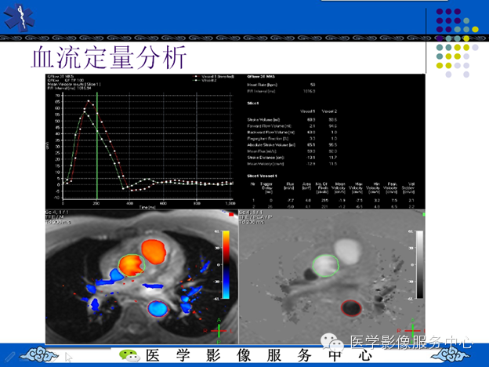Click the green vertical time marker on graph
Viewport: 489px width, 367px height.
[x=97, y=145]
